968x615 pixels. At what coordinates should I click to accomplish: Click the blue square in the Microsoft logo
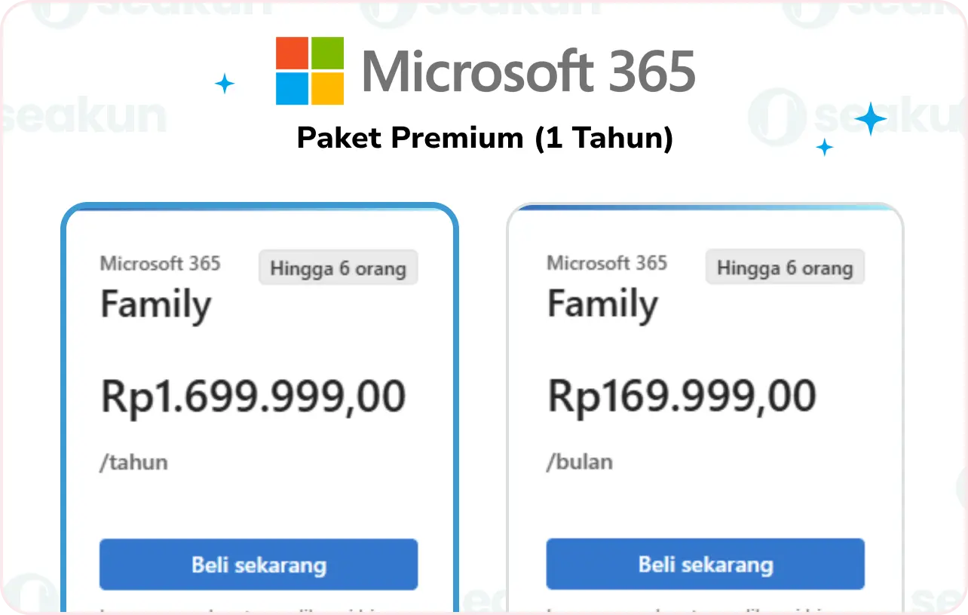pos(293,89)
